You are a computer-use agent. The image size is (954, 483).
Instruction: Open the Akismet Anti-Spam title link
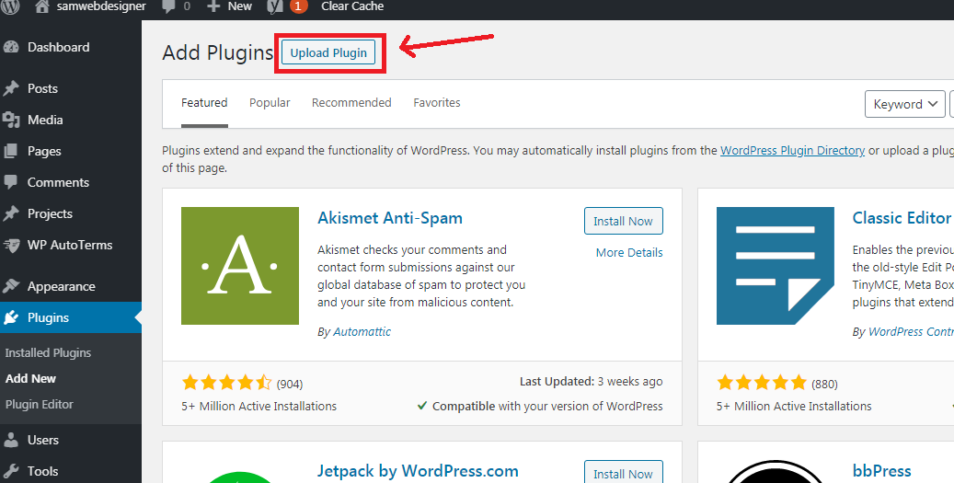(390, 218)
